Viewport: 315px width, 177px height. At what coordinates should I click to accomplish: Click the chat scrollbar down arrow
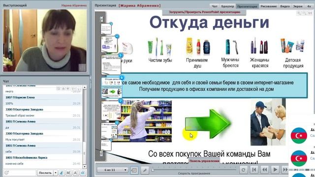[x=85, y=167]
